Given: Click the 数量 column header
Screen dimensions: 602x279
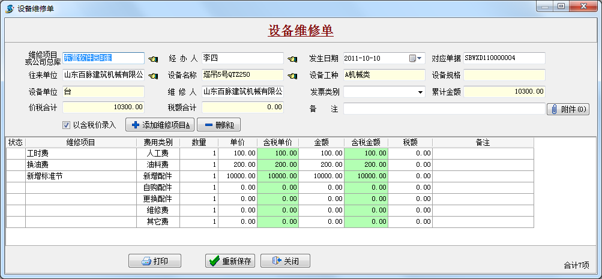Looking at the screenshot, I should tap(199, 142).
